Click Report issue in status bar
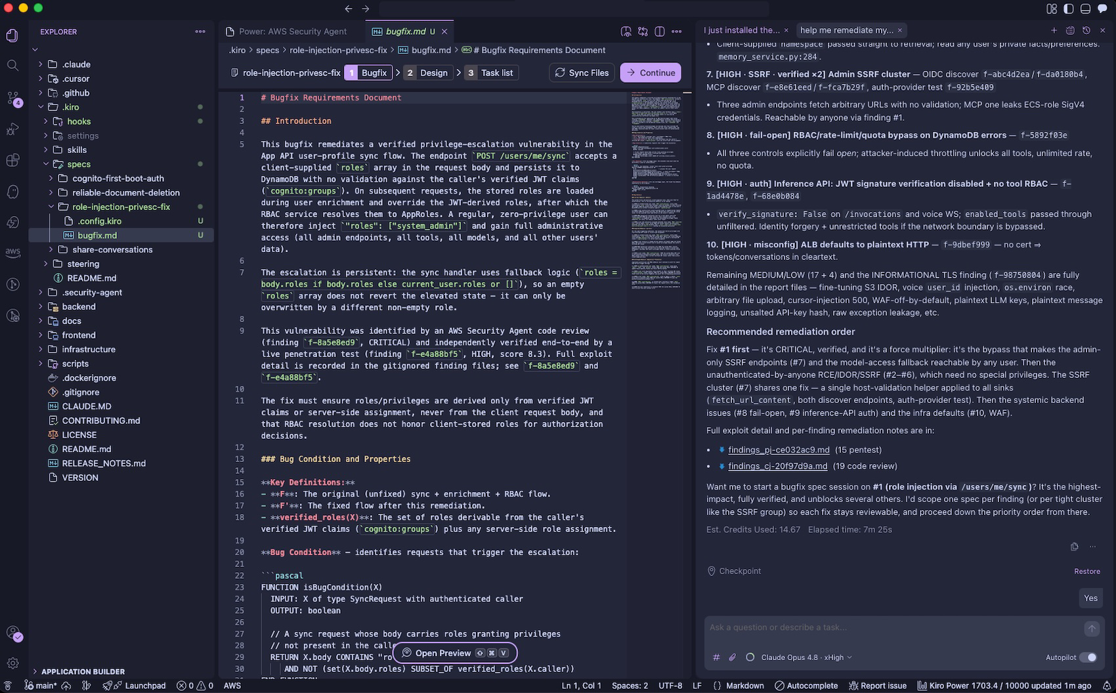The height and width of the screenshot is (693, 1116). coord(877,686)
